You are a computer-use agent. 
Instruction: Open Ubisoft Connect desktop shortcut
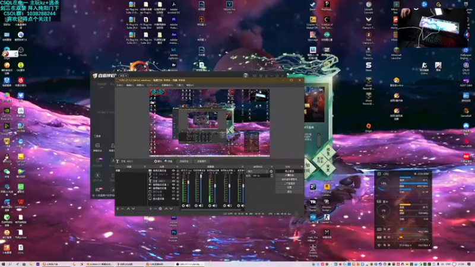pos(368,7)
